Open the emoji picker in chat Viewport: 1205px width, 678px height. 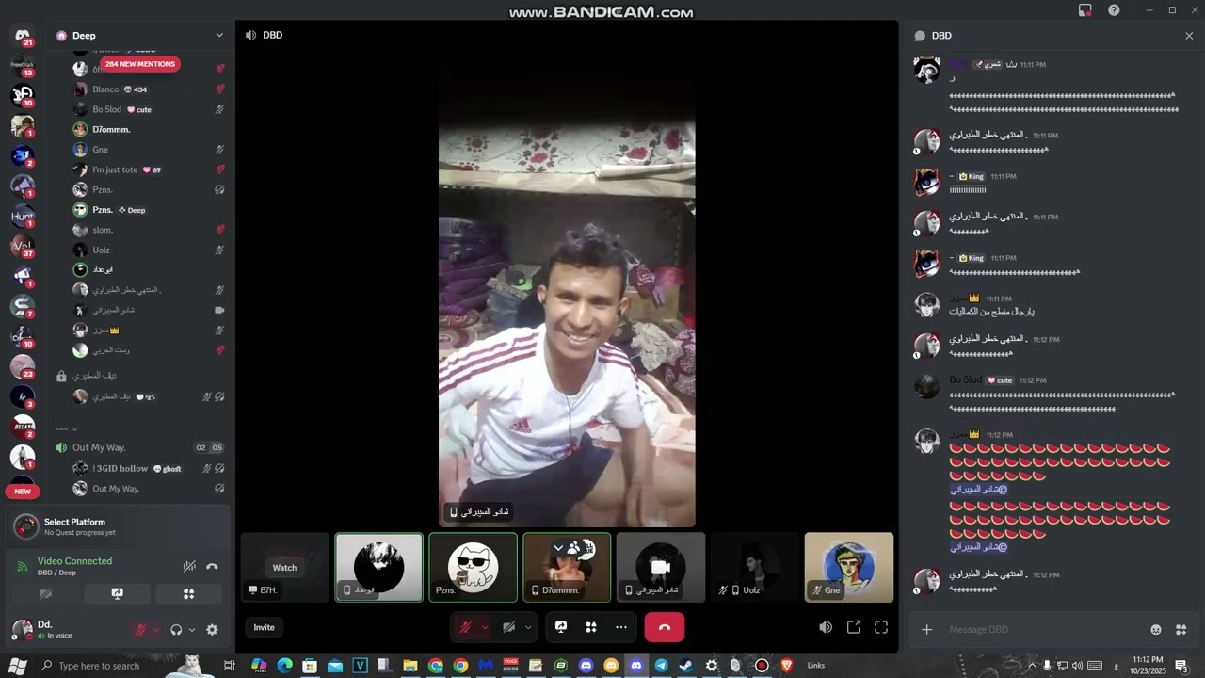pyautogui.click(x=1156, y=629)
